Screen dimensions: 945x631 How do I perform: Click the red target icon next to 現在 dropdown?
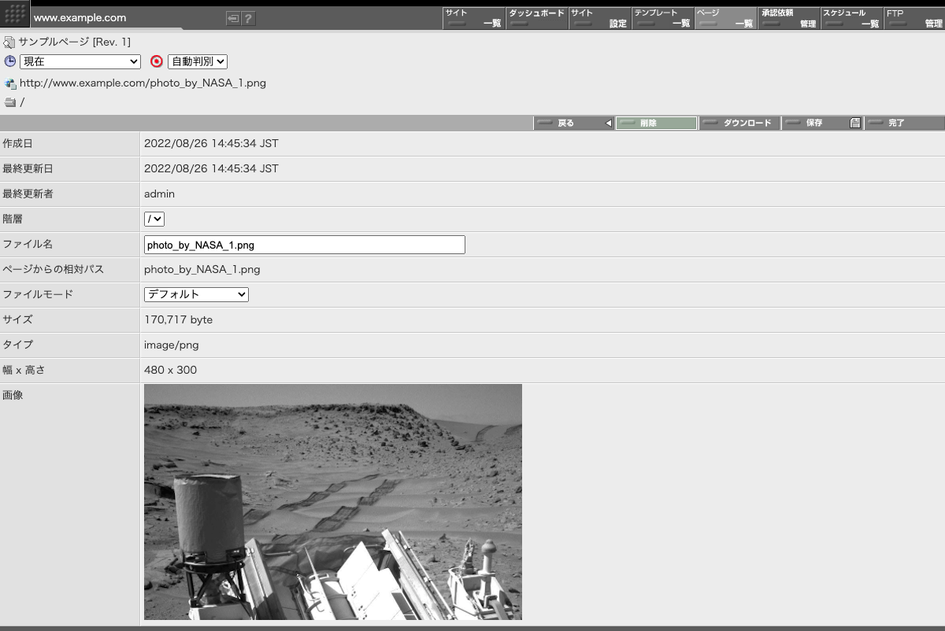click(156, 61)
